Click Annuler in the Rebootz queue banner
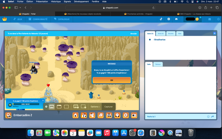The height and width of the screenshot is (139, 222). coord(134,34)
